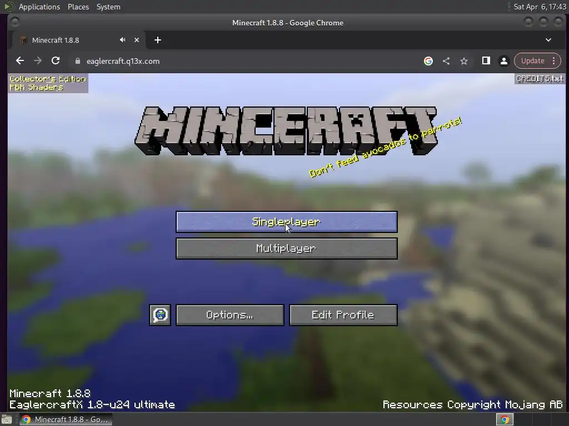Open the Applications menu
Viewport: 569px width, 426px height.
tap(39, 7)
